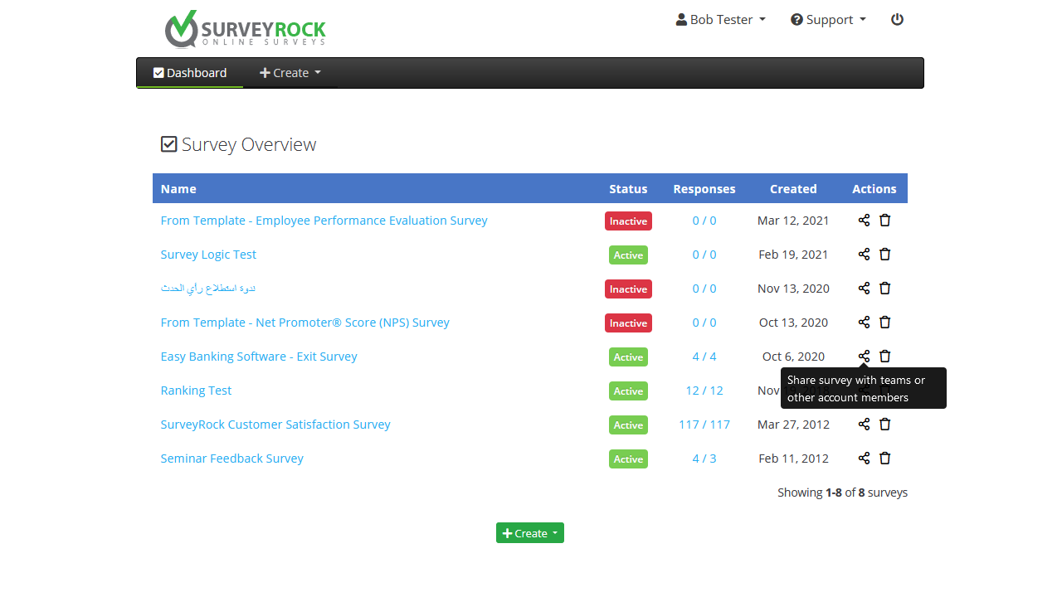The height and width of the screenshot is (597, 1062).
Task: Open the Ranking Test survey
Action: coord(196,391)
